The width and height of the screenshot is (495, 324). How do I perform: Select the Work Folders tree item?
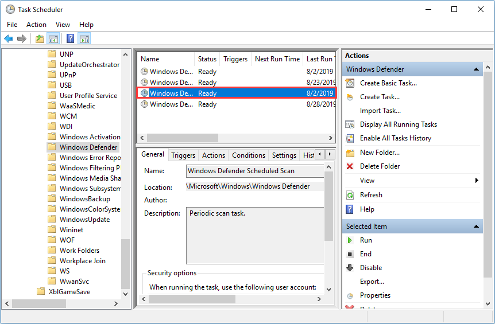80,251
